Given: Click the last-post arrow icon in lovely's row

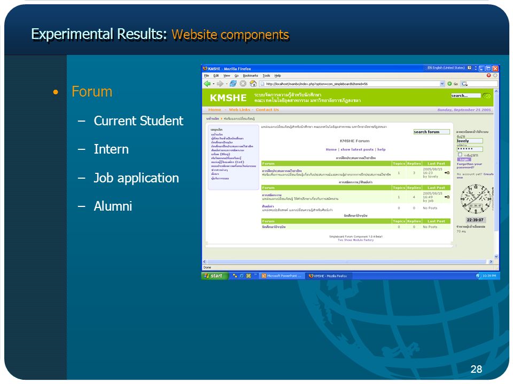Looking at the screenshot, I should [x=447, y=173].
